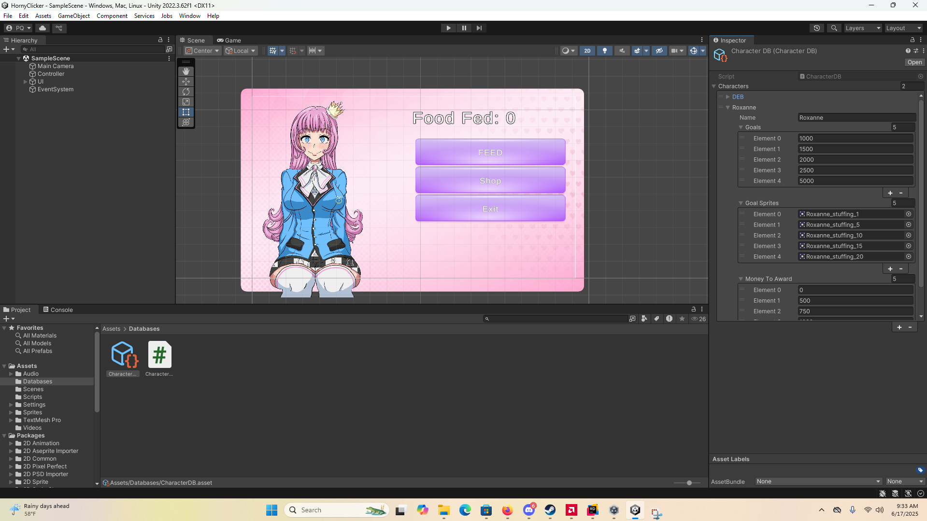Open the version control icon

[59, 28]
